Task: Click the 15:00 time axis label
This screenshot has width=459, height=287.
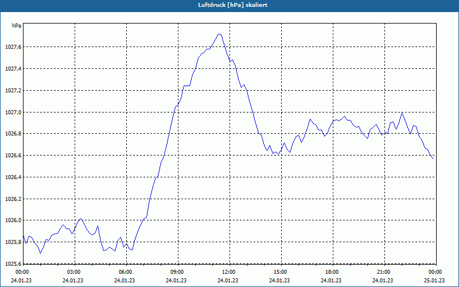Action: pos(281,272)
